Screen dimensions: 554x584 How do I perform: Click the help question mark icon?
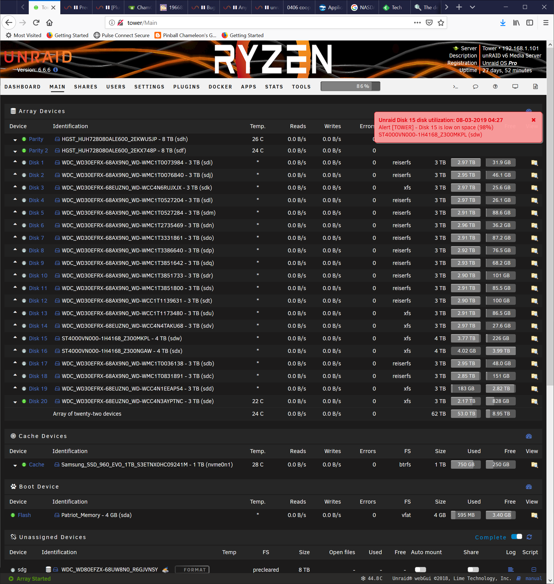tap(495, 87)
